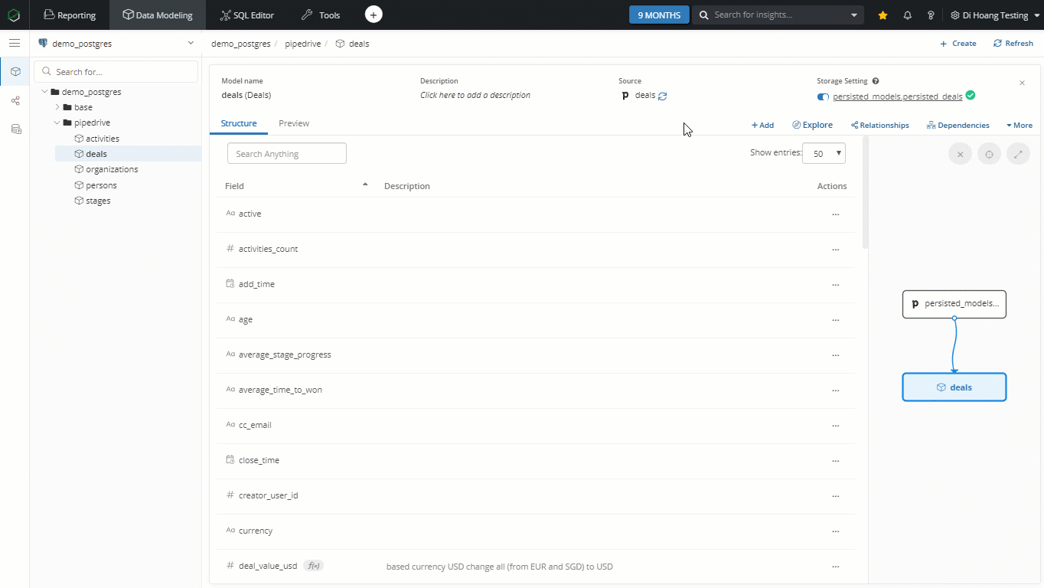Click the center/target icon in the diagram panel
This screenshot has height=588, width=1044.
click(989, 154)
